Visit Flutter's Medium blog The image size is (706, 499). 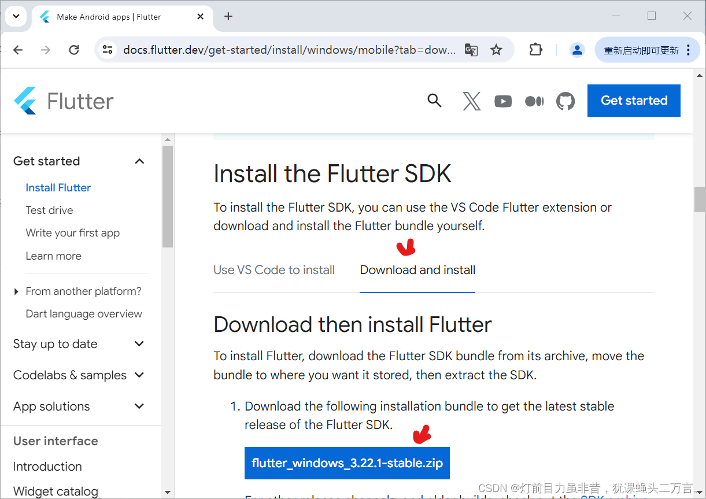point(534,101)
